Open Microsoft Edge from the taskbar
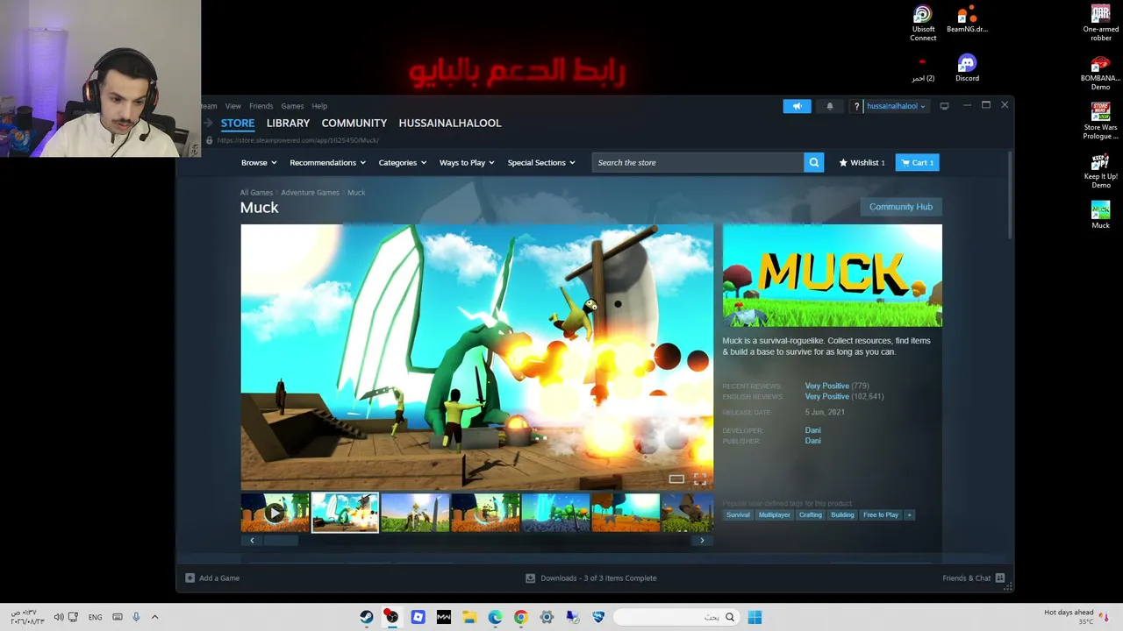The height and width of the screenshot is (631, 1123). [495, 617]
